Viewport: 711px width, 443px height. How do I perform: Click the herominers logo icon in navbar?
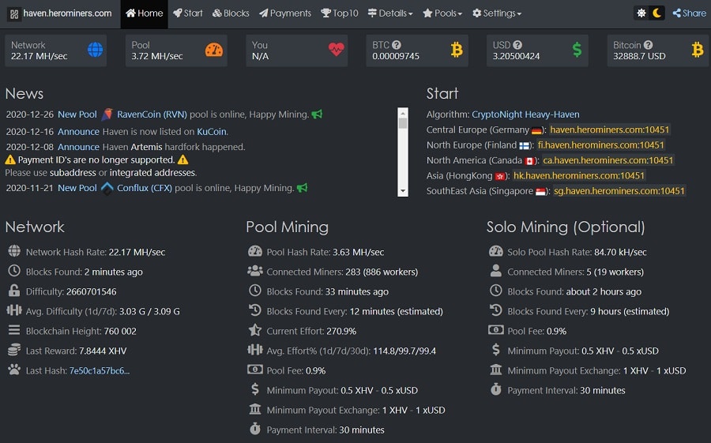[x=14, y=13]
